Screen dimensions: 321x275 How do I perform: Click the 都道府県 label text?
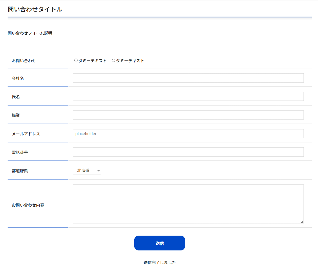click(x=20, y=171)
